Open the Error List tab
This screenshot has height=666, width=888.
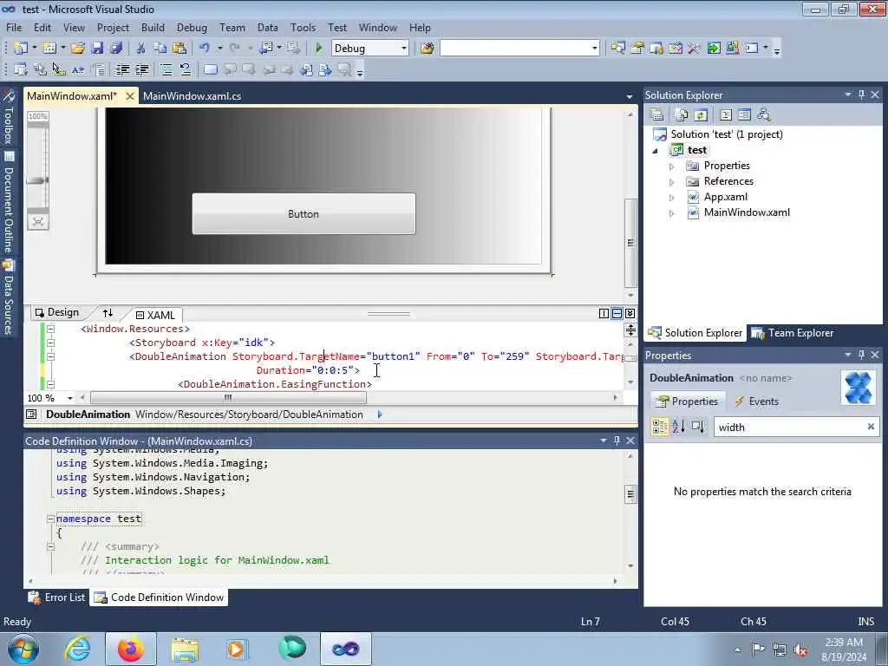click(57, 597)
